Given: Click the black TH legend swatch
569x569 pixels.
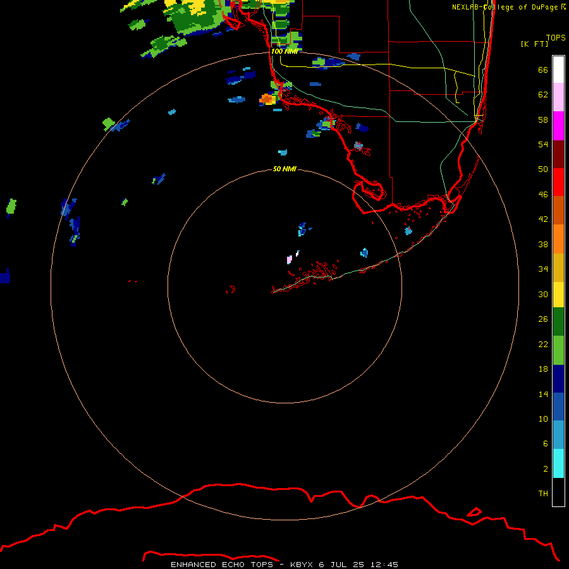Looking at the screenshot, I should point(558,492).
